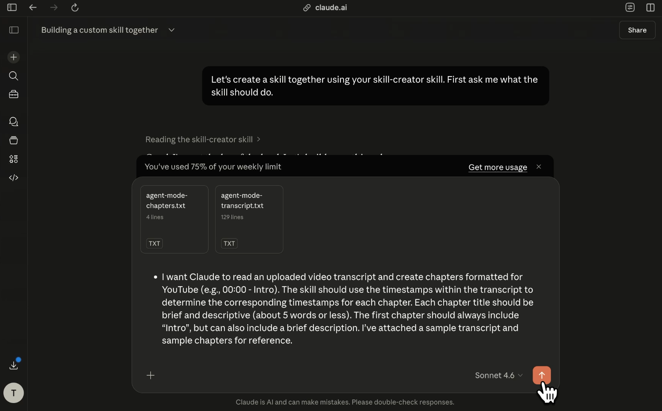
Task: Go forward with the browser forward arrow
Action: [54, 7]
